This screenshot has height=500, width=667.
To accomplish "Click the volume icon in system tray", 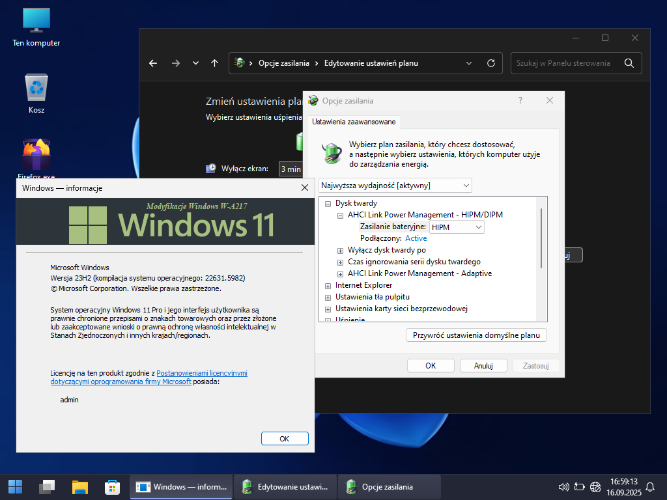I will (564, 486).
